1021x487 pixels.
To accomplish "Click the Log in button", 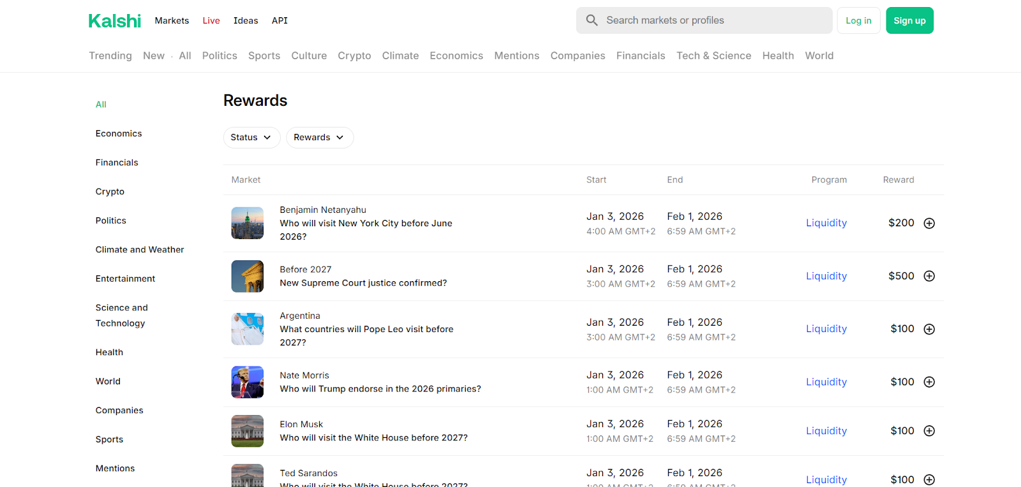I will [858, 20].
